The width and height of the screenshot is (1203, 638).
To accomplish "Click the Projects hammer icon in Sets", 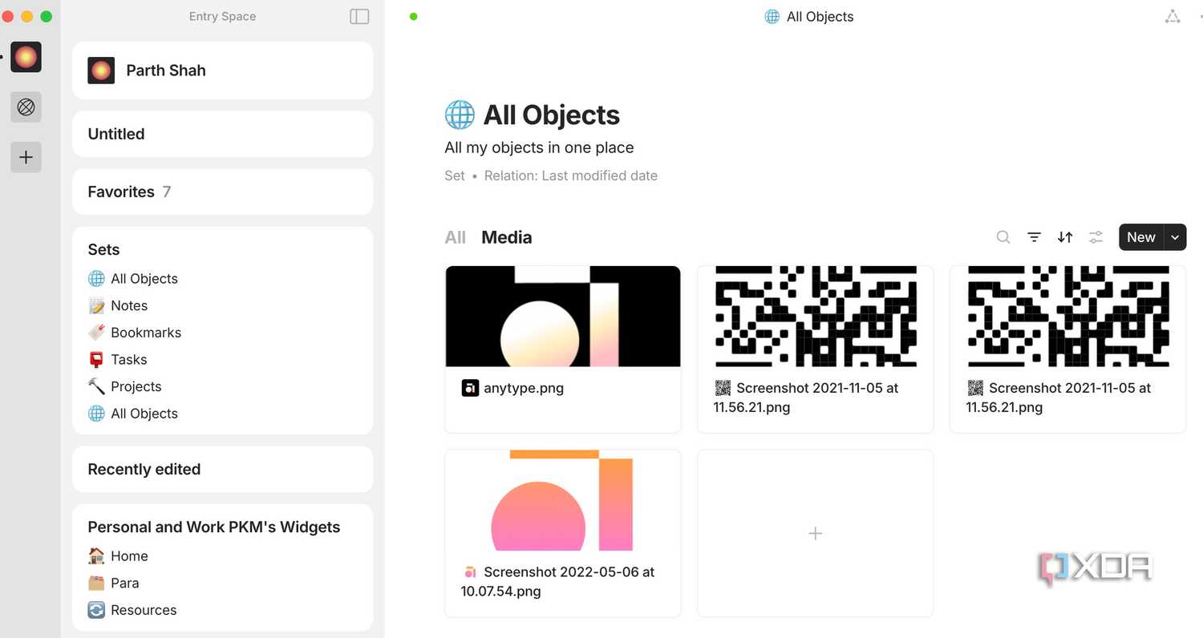I will pyautogui.click(x=96, y=386).
